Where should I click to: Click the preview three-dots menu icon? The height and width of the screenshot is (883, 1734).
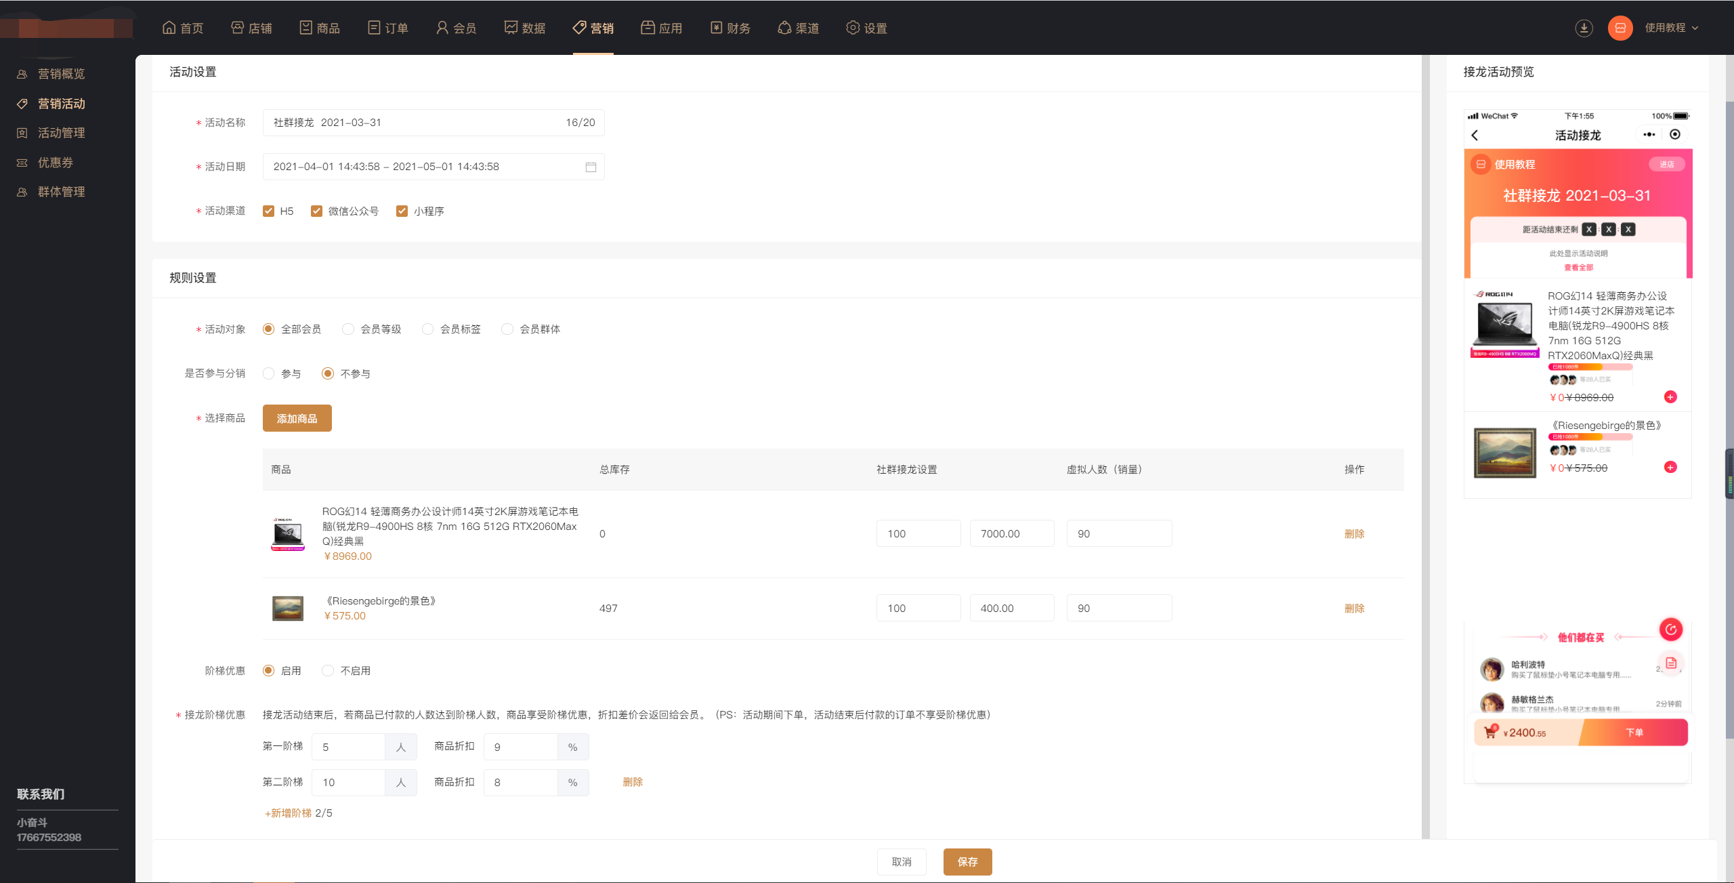[x=1649, y=135]
